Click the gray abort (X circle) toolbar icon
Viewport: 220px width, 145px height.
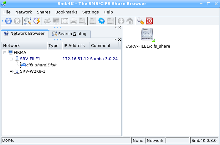pos(17,21)
